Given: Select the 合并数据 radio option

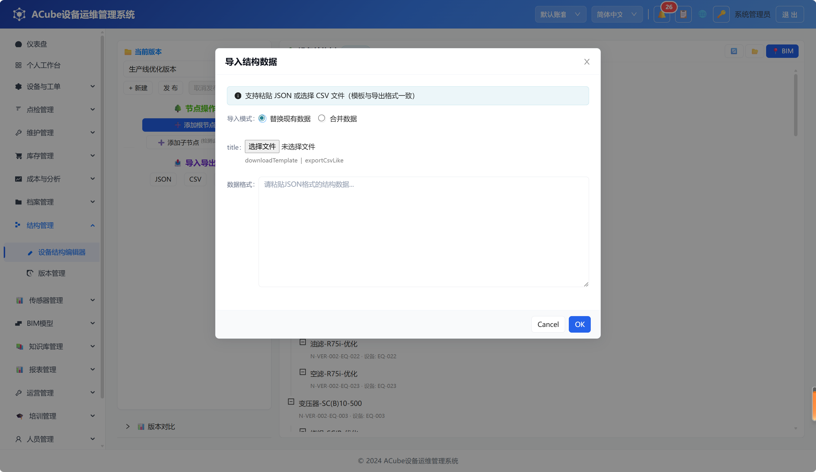Looking at the screenshot, I should (321, 119).
